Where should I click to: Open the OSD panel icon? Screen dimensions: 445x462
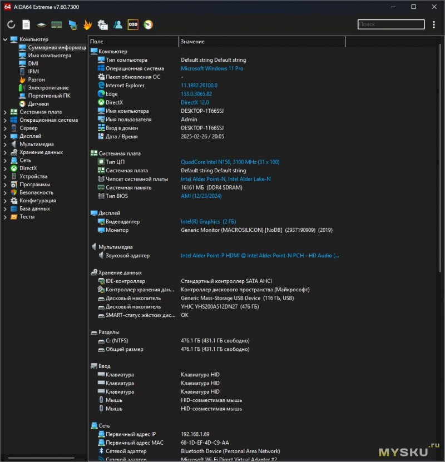pyautogui.click(x=133, y=24)
